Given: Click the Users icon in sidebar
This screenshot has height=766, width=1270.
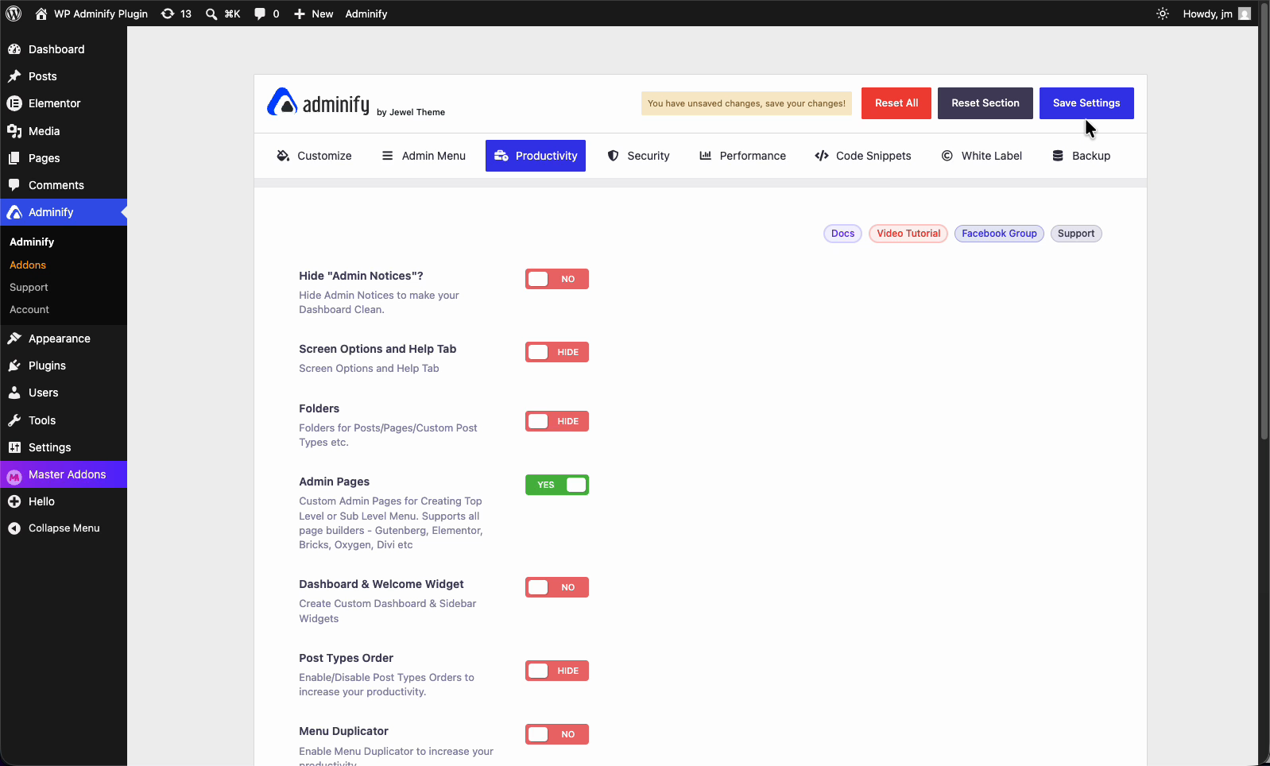Looking at the screenshot, I should pyautogui.click(x=14, y=393).
